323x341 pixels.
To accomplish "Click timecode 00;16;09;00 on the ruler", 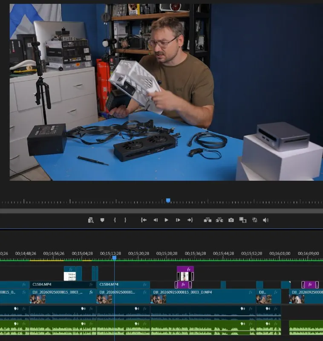I will pos(308,253).
